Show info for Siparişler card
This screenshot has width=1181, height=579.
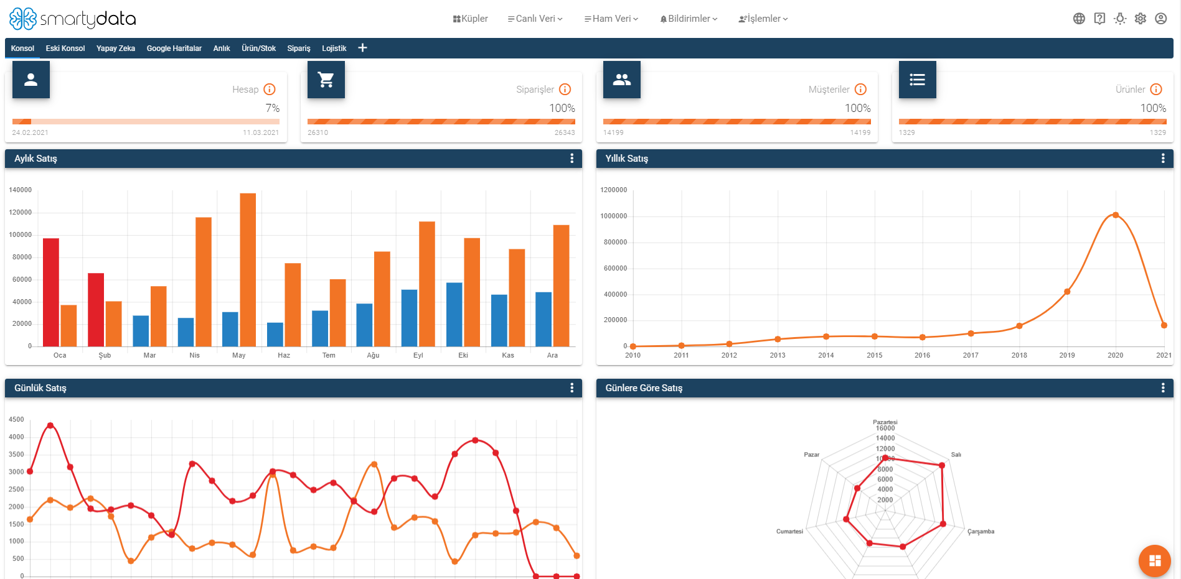[x=565, y=90]
